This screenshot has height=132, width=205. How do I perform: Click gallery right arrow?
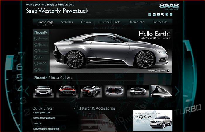[177, 91]
